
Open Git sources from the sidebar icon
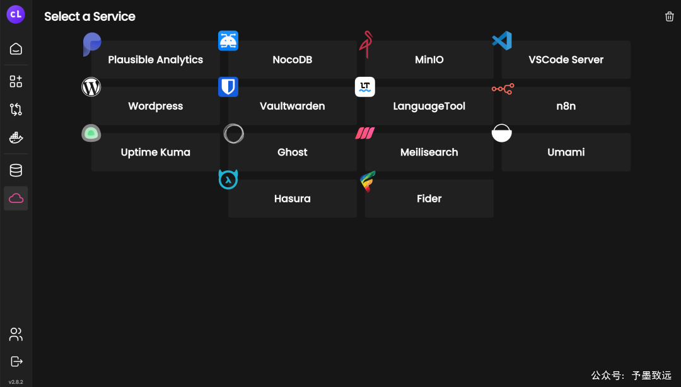16,110
